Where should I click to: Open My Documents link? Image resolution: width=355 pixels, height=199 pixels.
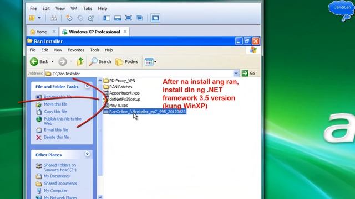point(57,176)
